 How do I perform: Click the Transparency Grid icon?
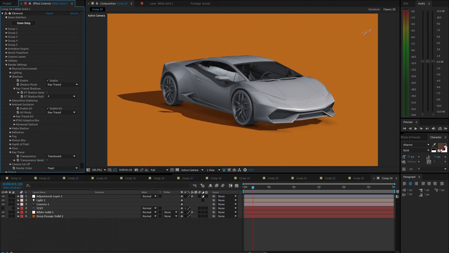pos(177,170)
